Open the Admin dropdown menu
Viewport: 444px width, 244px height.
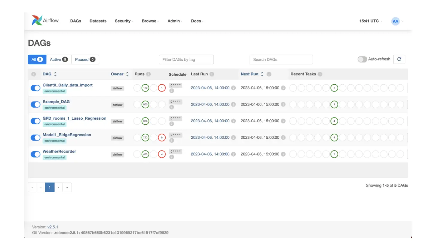pyautogui.click(x=175, y=21)
